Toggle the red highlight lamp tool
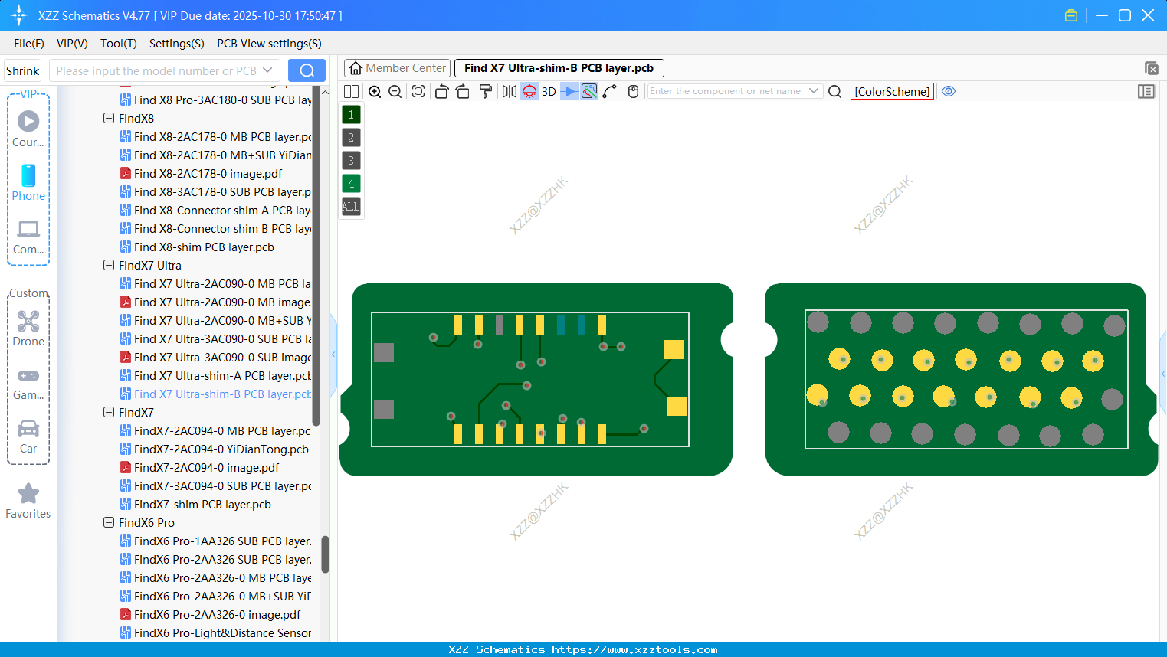The height and width of the screenshot is (657, 1167). 529,91
